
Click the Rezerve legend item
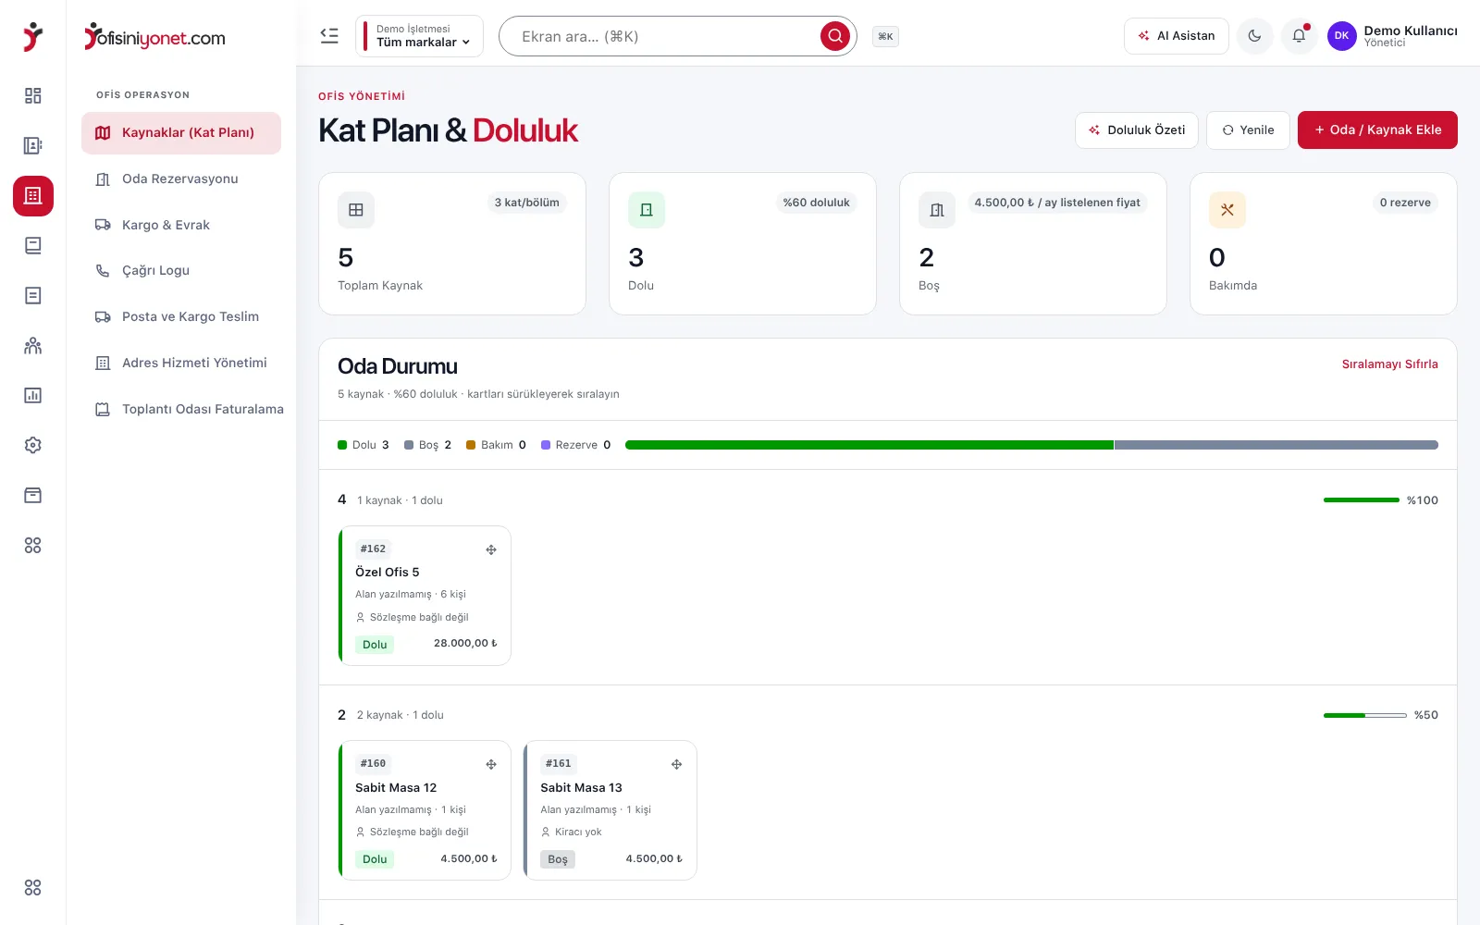click(575, 445)
